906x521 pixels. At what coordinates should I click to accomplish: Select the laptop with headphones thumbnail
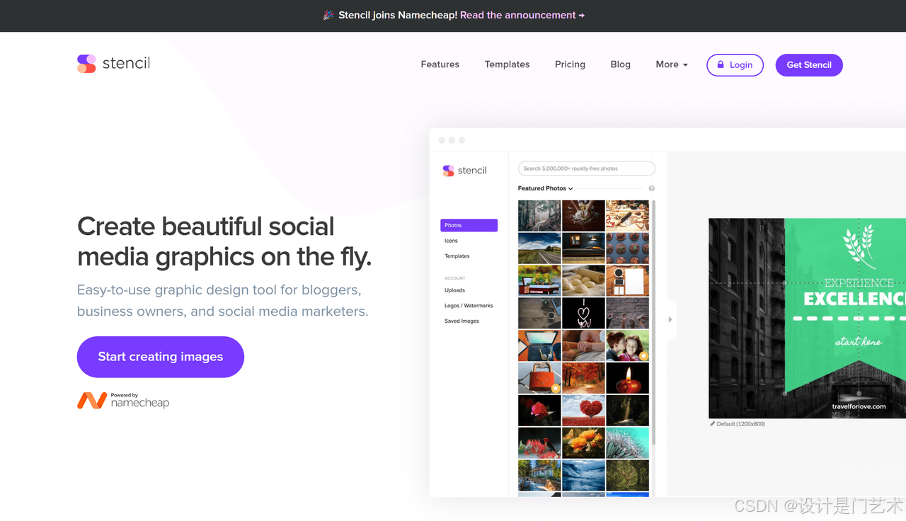pyautogui.click(x=539, y=345)
